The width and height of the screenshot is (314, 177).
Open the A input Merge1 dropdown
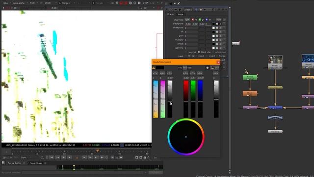[67, 3]
